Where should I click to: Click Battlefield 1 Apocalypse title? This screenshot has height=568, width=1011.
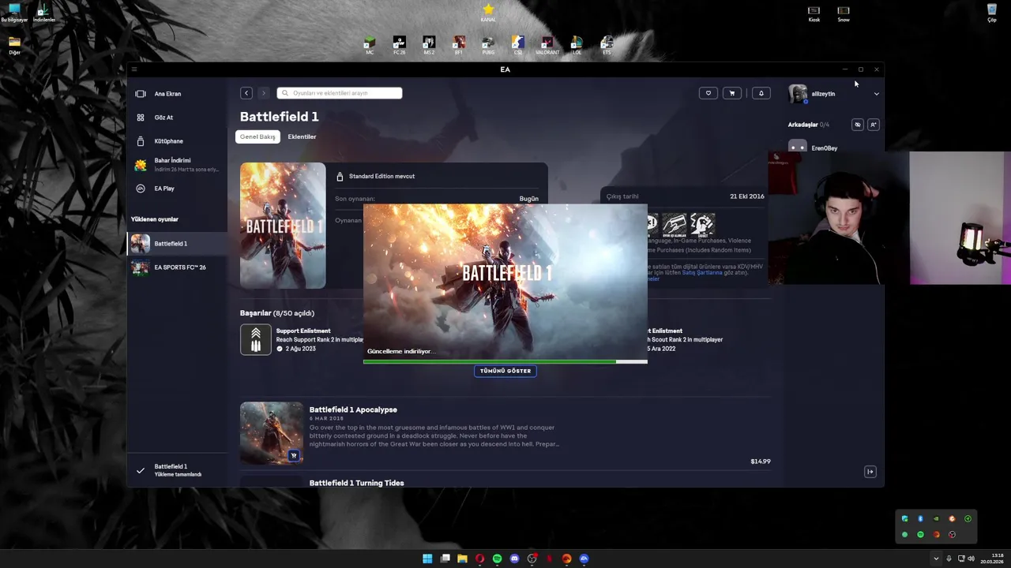click(x=353, y=409)
